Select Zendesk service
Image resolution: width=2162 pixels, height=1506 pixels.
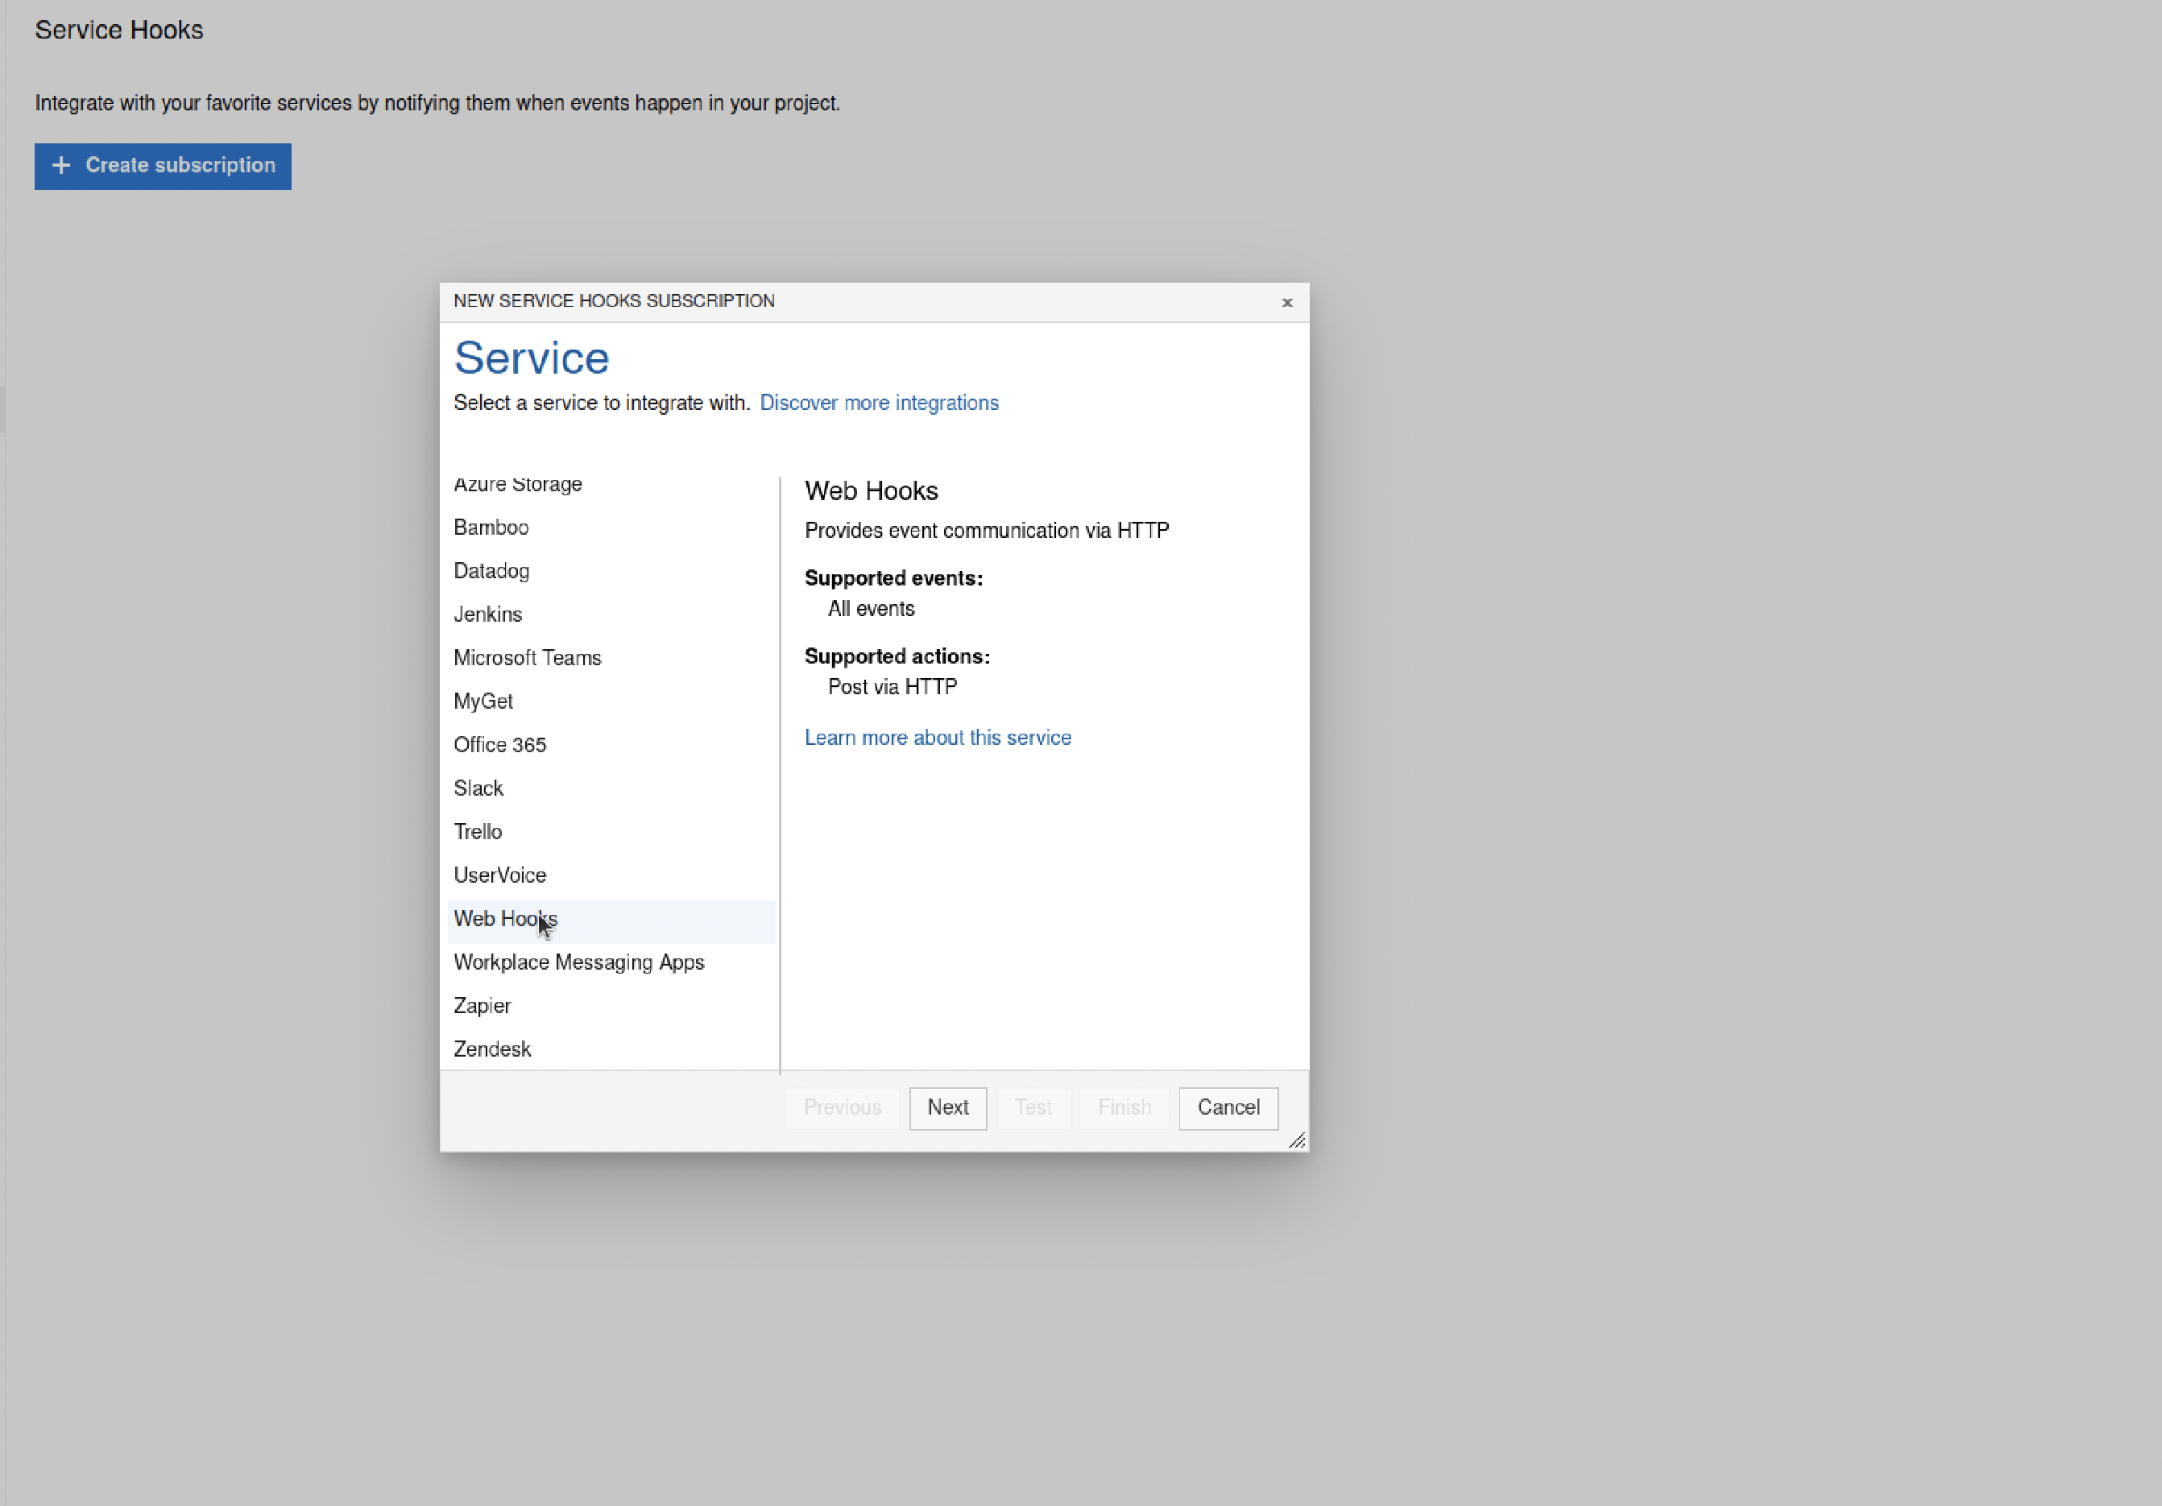pyautogui.click(x=611, y=1049)
